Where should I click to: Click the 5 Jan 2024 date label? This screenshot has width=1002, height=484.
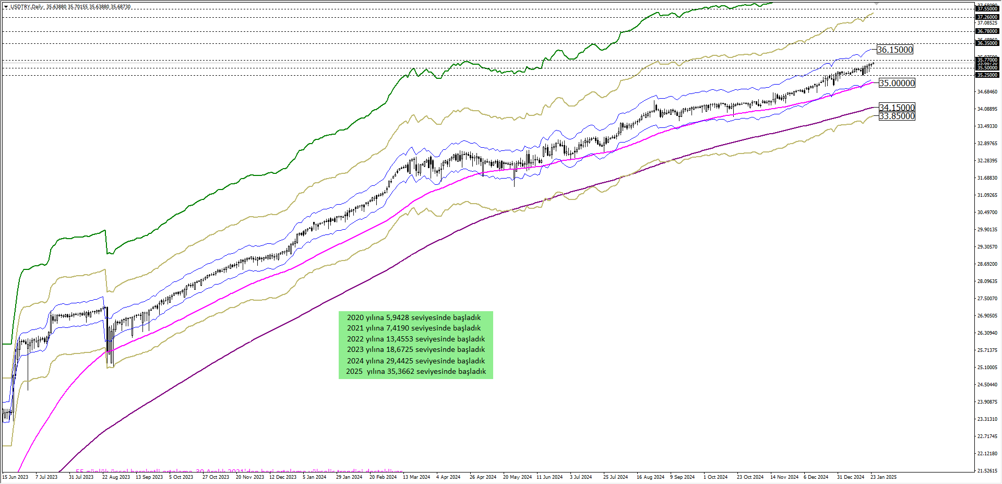pyautogui.click(x=314, y=477)
